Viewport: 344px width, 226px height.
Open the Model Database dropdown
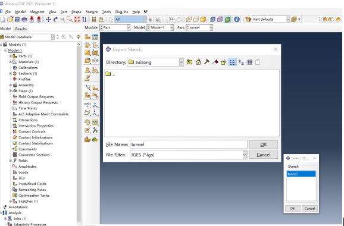52,37
